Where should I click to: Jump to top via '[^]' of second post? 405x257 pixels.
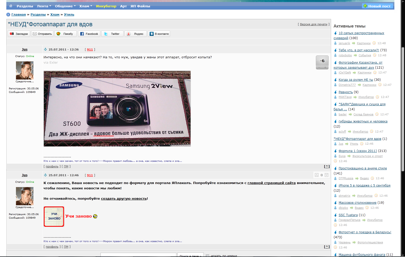click(x=327, y=247)
